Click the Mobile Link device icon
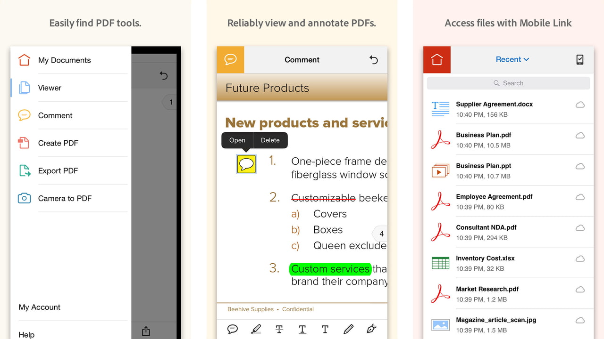 tap(580, 60)
